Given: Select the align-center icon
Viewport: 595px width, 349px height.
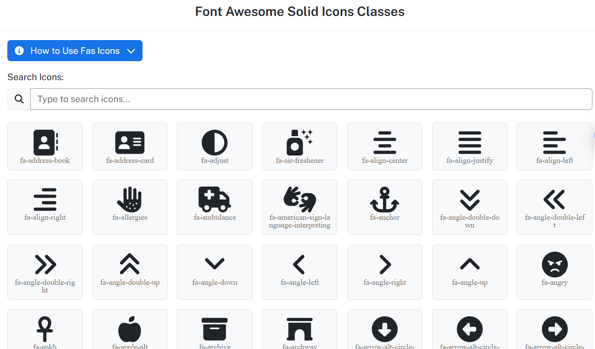Looking at the screenshot, I should (x=385, y=143).
